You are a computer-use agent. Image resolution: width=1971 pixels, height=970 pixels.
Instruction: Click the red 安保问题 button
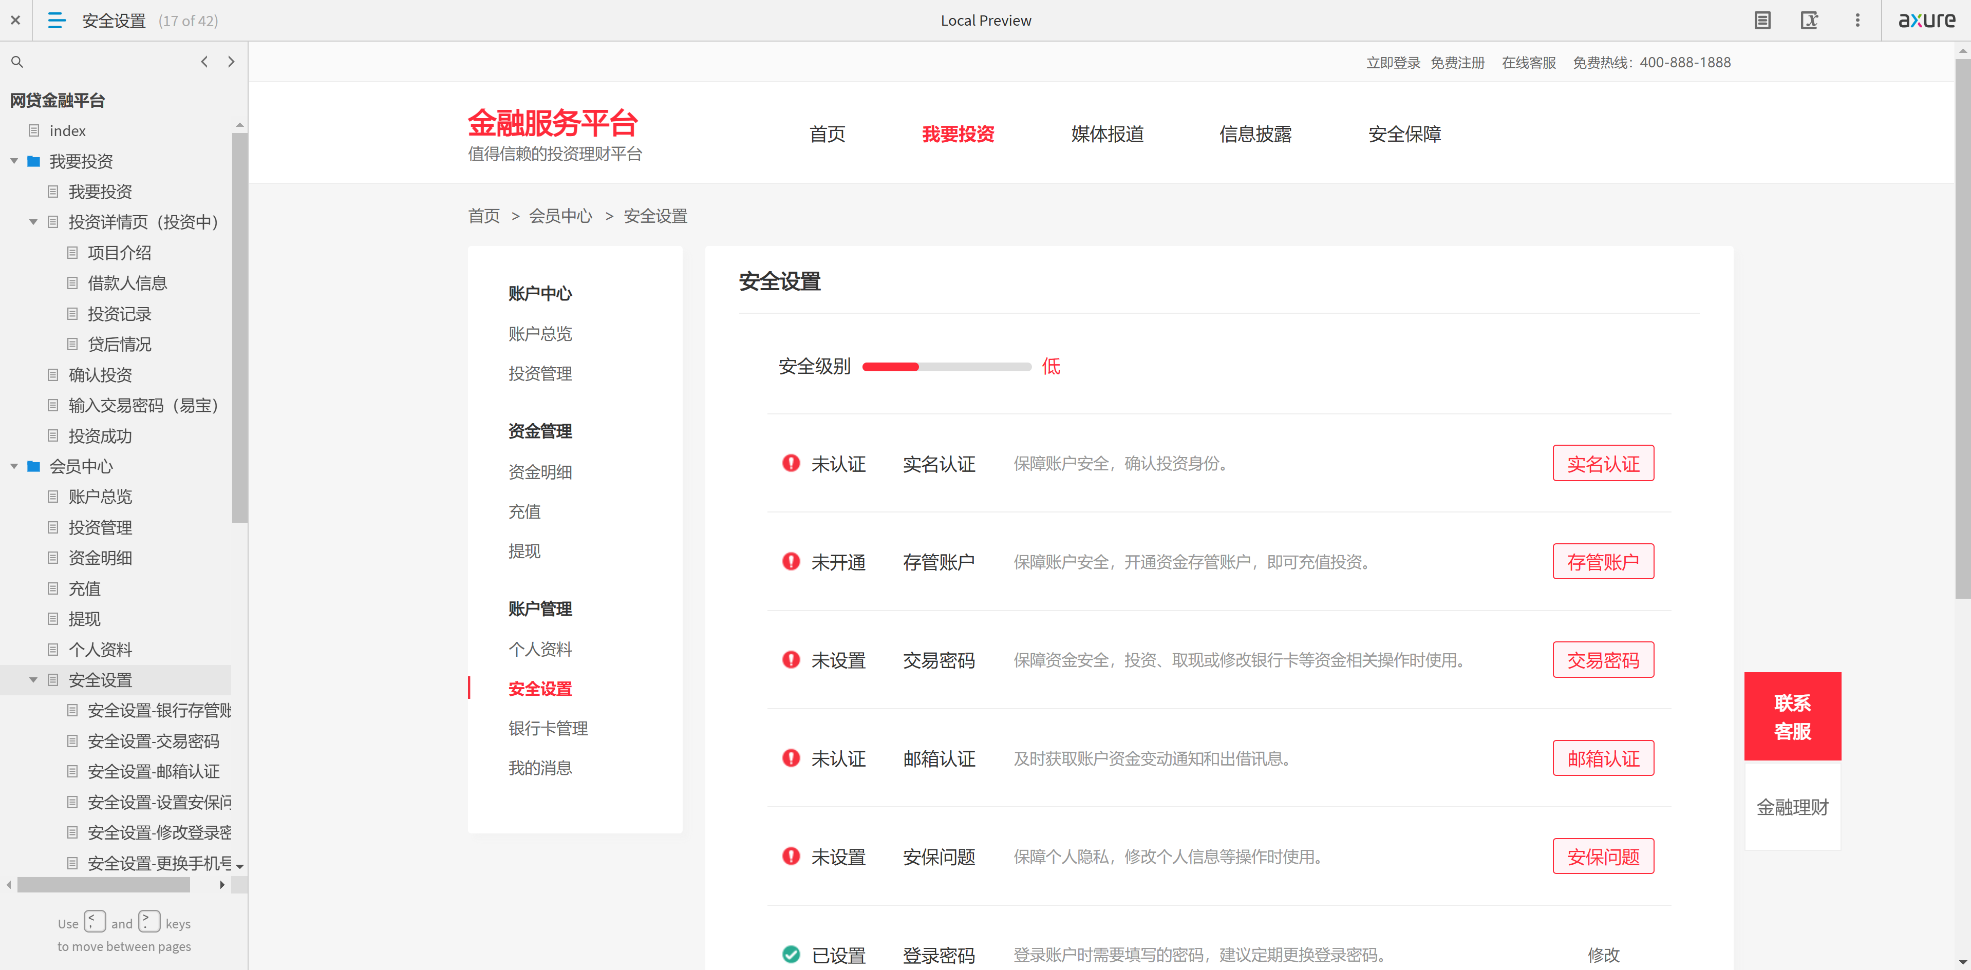[1603, 856]
